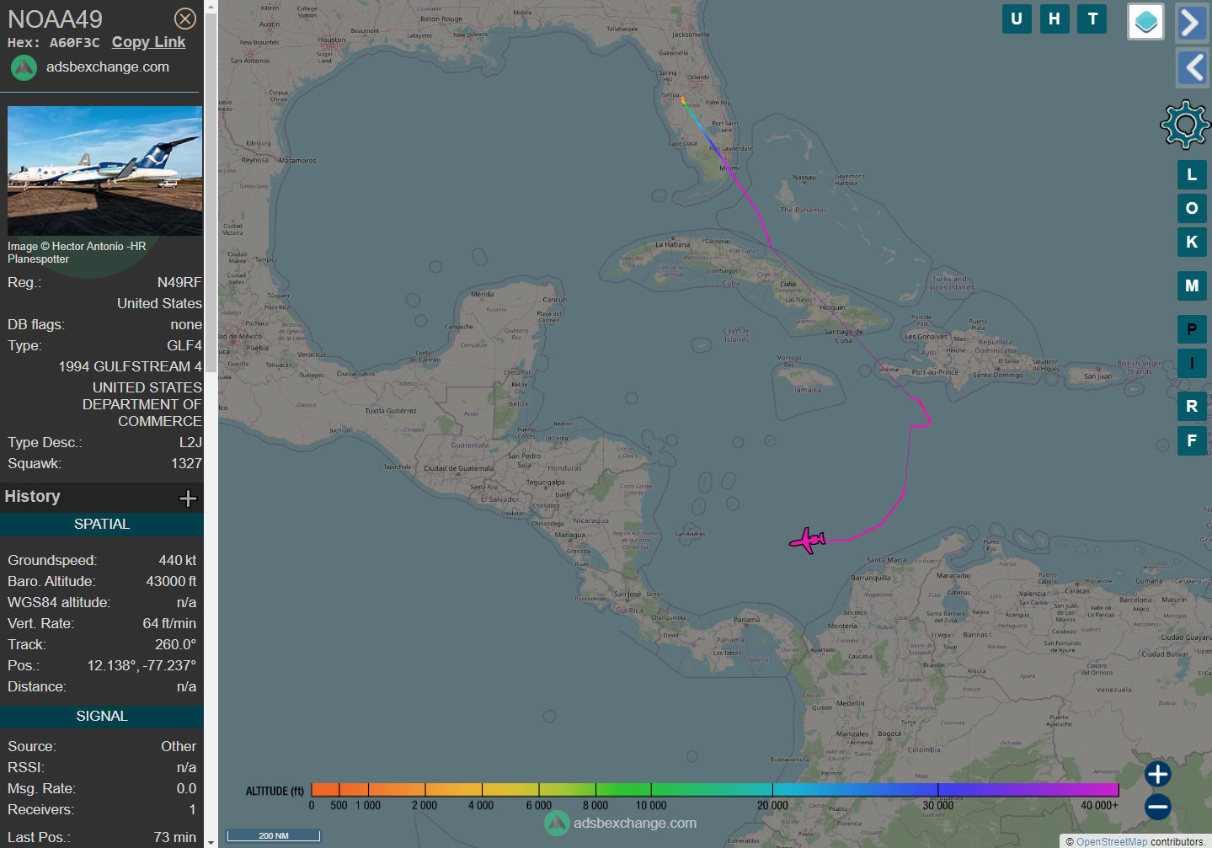This screenshot has width=1212, height=848.
Task: Click the squawk value 1327
Action: pos(186,463)
